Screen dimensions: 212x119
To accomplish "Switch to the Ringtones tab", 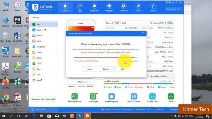I will click(x=94, y=7).
